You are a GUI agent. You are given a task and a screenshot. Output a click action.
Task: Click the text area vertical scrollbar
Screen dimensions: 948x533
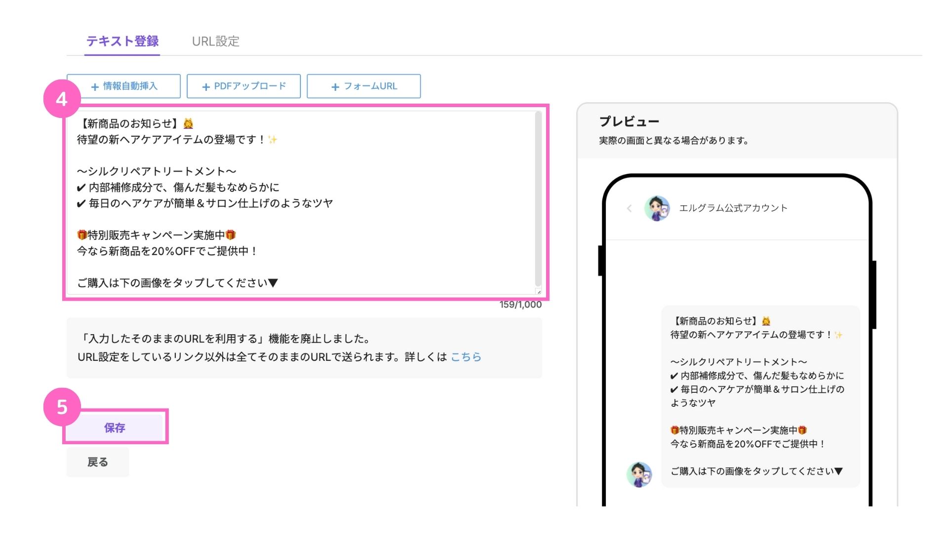click(x=538, y=198)
